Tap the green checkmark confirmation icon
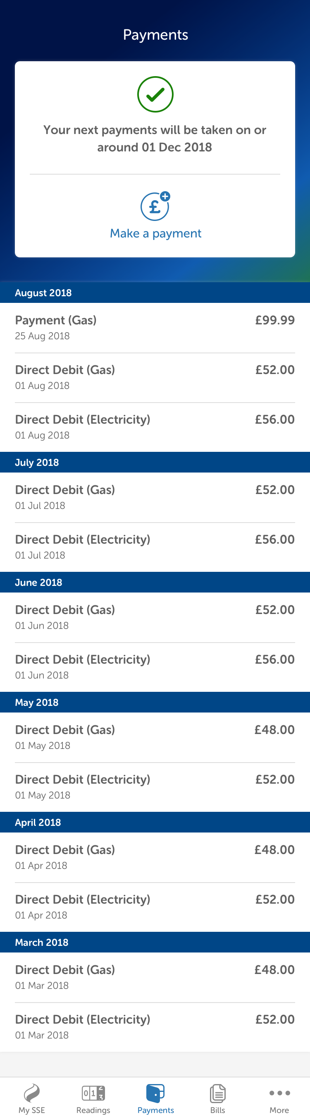 point(155,94)
